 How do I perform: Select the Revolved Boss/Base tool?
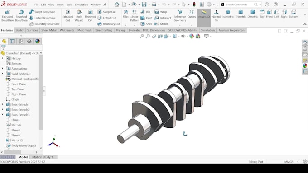21,16
